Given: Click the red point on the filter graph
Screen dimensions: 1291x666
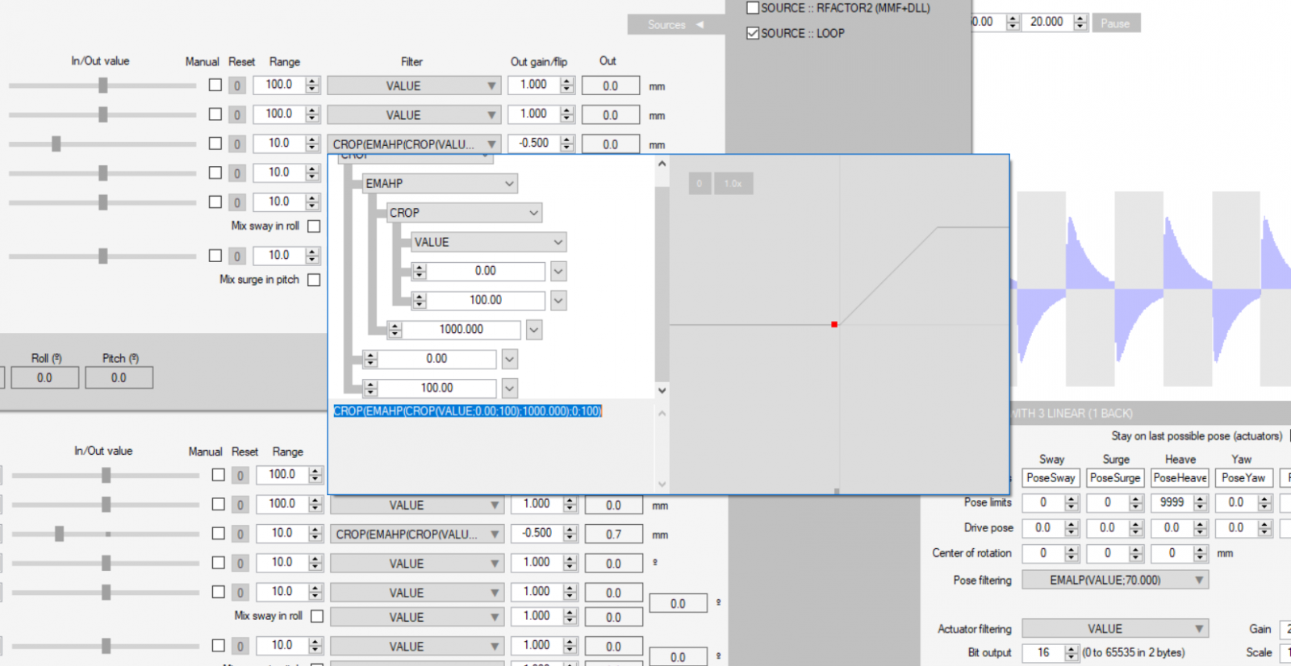Looking at the screenshot, I should 834,324.
